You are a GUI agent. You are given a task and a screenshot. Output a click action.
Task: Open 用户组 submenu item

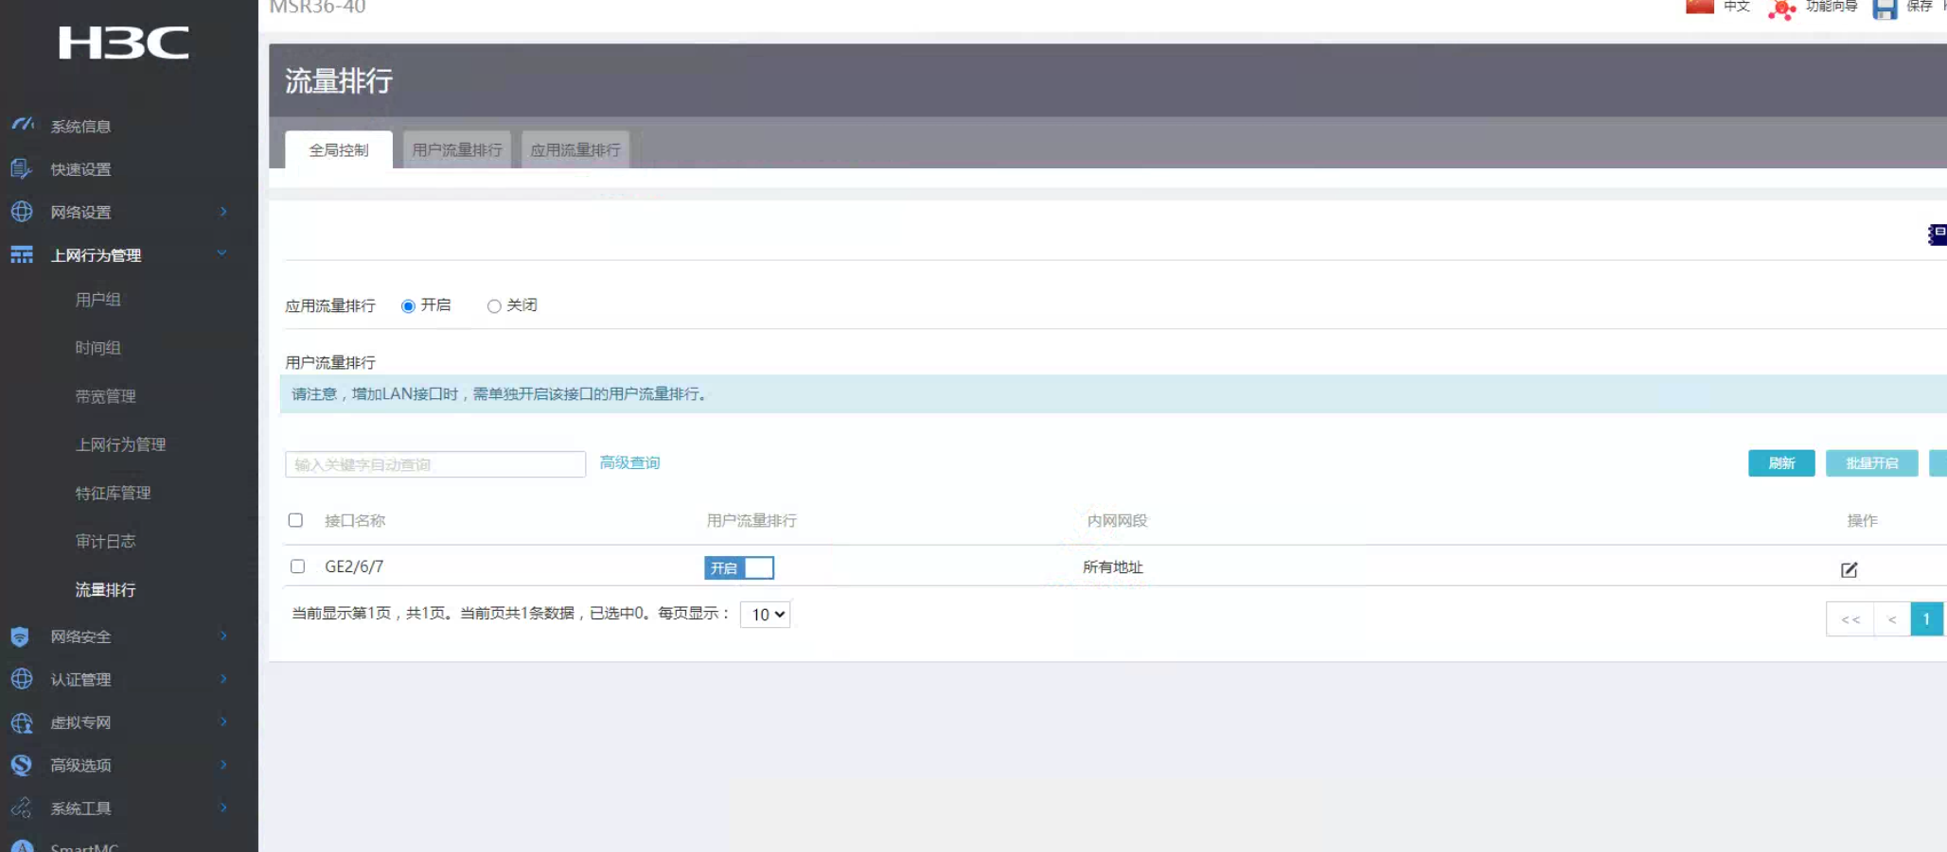tap(98, 300)
